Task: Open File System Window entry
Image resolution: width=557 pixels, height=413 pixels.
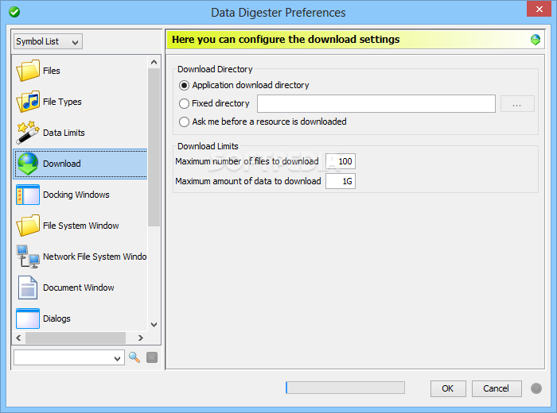Action: pyautogui.click(x=80, y=226)
